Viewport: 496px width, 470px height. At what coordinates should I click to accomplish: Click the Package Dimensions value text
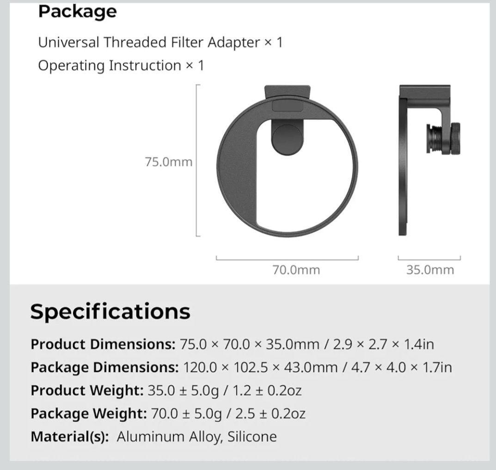(x=318, y=367)
